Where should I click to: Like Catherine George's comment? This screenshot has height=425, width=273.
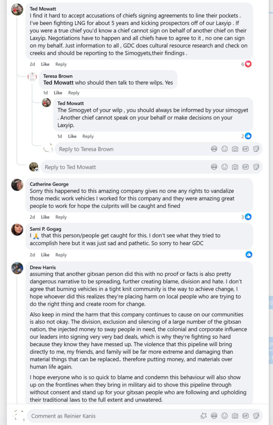point(45,217)
